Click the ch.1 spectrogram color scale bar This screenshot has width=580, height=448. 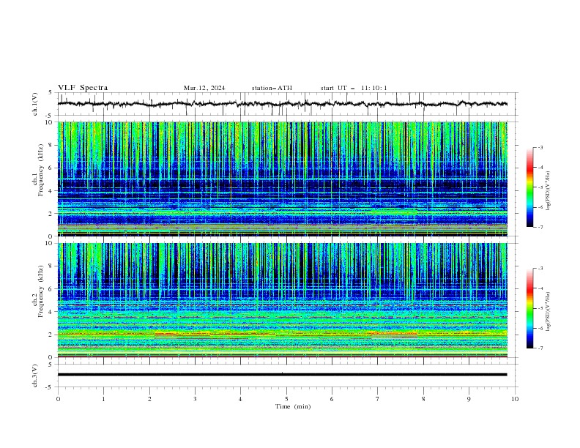pyautogui.click(x=530, y=187)
